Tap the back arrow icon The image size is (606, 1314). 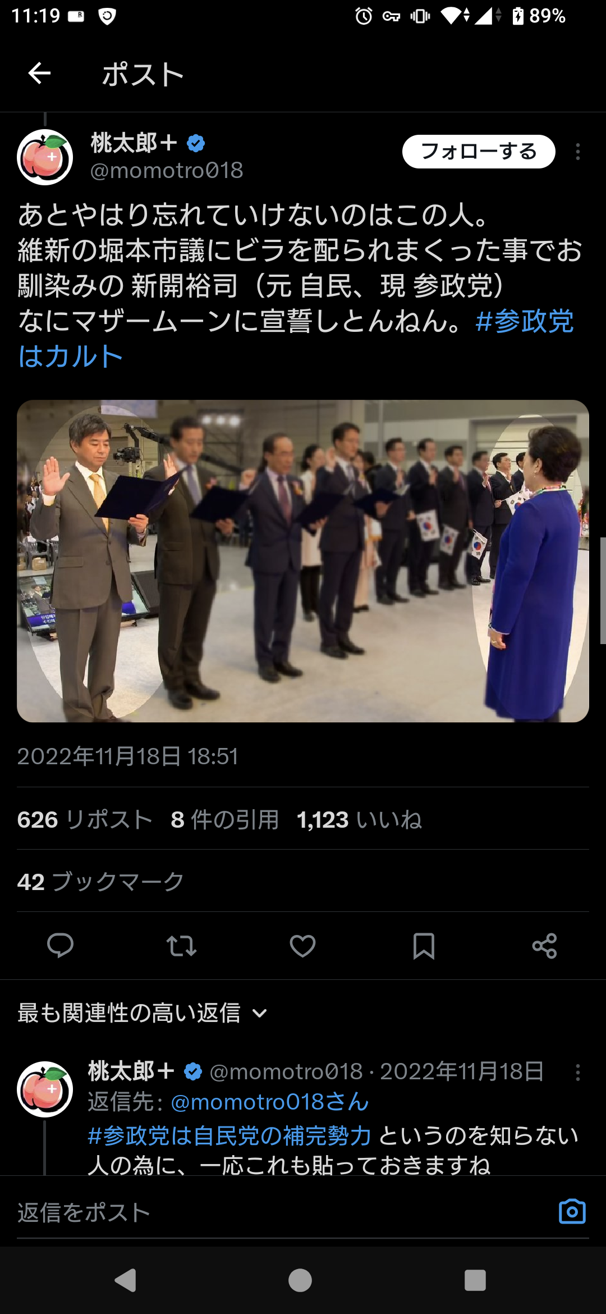click(39, 74)
